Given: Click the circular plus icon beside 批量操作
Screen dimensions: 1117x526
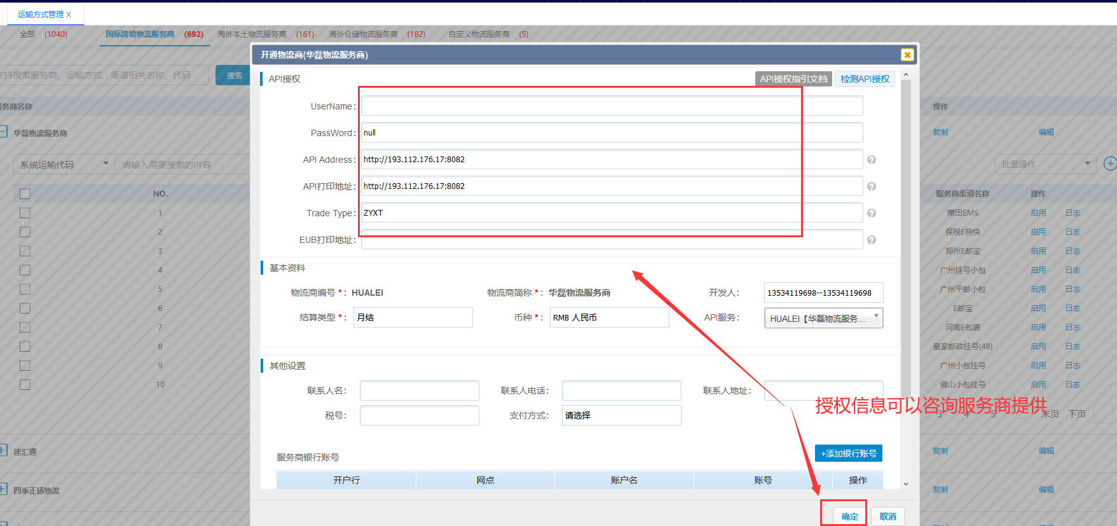Looking at the screenshot, I should (1109, 164).
